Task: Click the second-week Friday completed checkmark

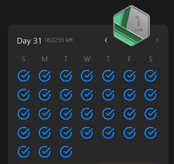Action: coord(130,95)
